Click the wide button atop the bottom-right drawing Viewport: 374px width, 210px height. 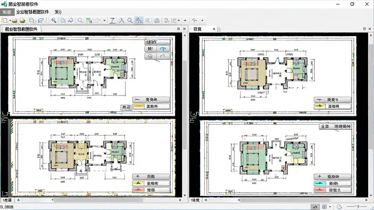(335, 127)
